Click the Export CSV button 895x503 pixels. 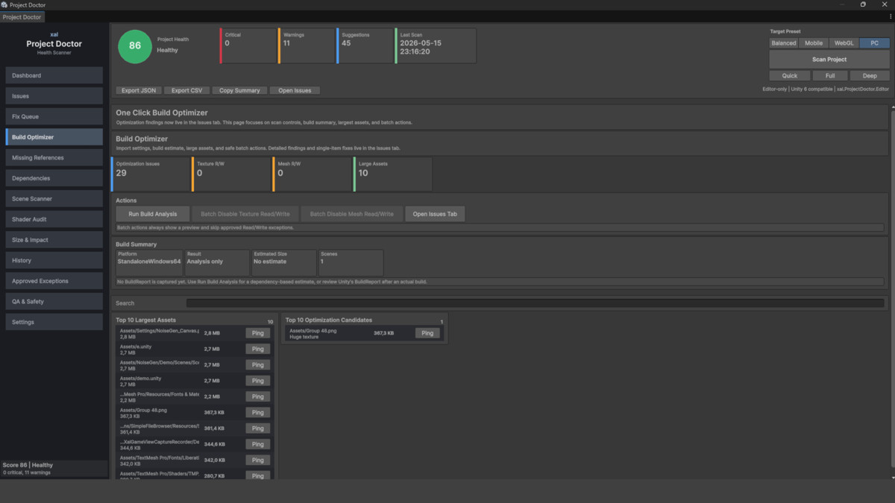186,90
